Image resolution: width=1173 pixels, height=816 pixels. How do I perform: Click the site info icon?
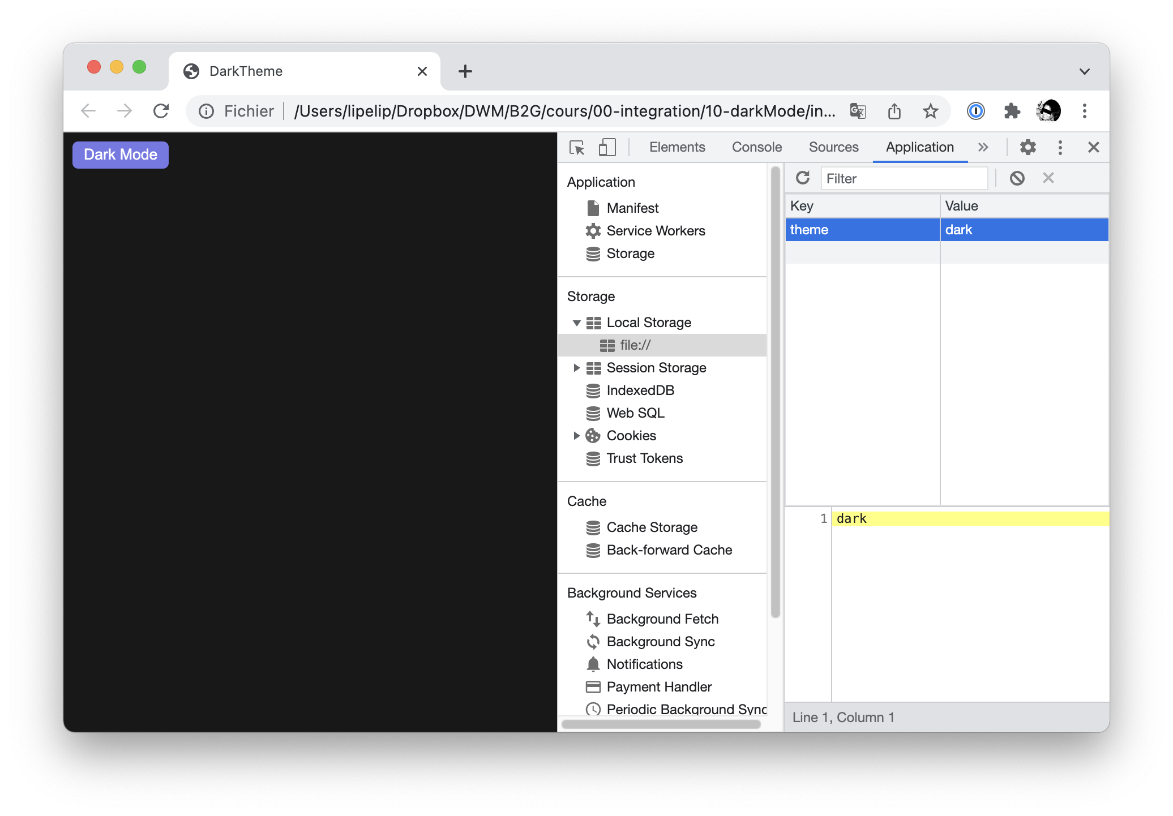[207, 111]
